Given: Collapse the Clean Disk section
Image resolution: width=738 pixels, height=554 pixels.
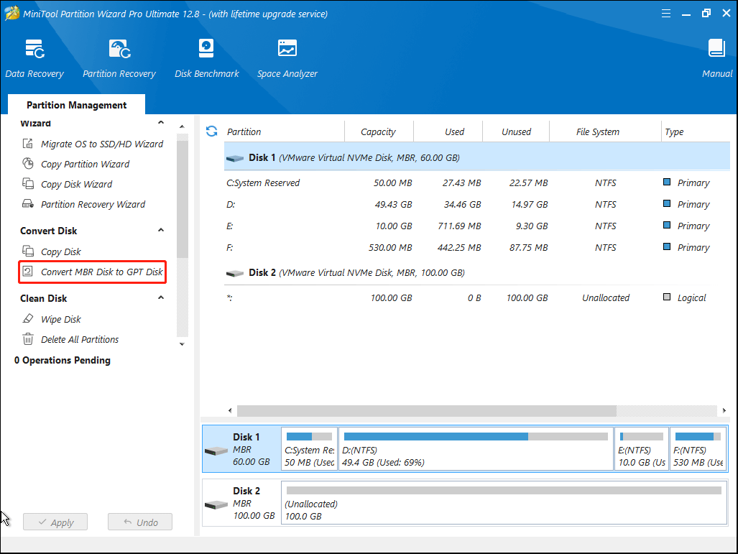Looking at the screenshot, I should click(161, 297).
